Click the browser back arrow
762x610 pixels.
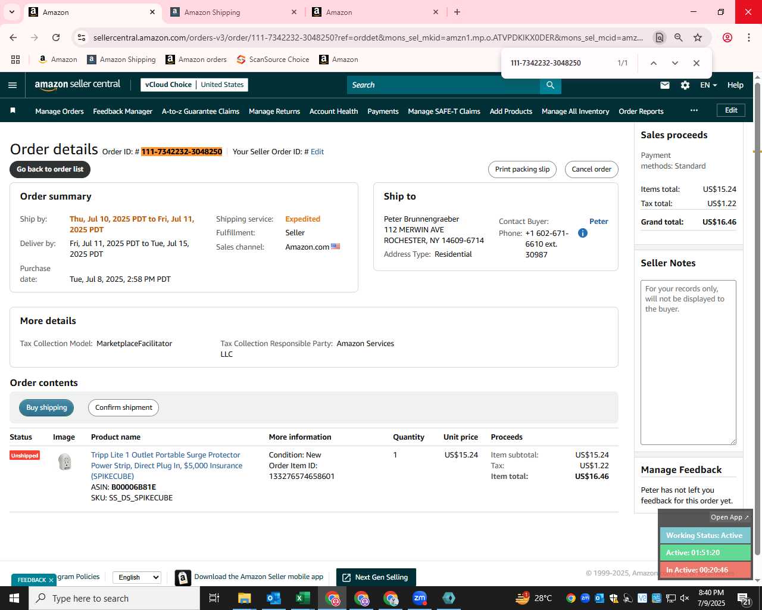pos(13,38)
